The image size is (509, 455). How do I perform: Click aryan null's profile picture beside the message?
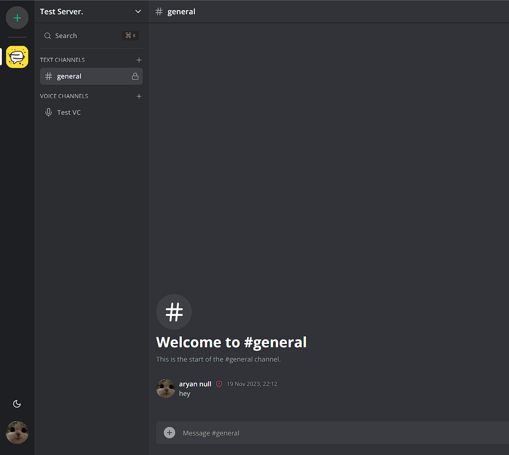point(165,388)
